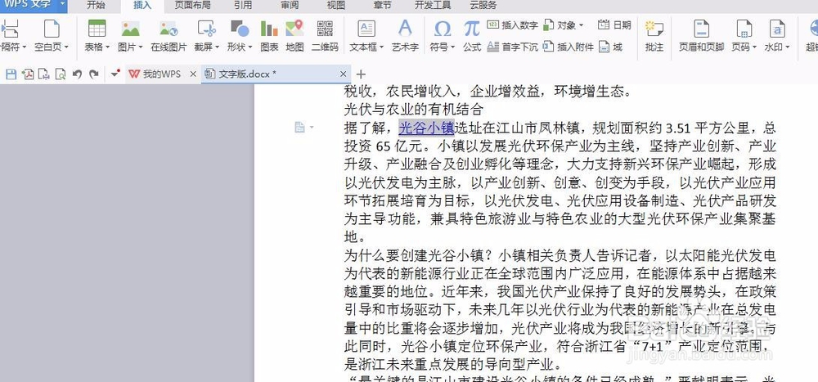Switch to the 开始 ribbon tab
818x382 pixels.
(x=96, y=6)
